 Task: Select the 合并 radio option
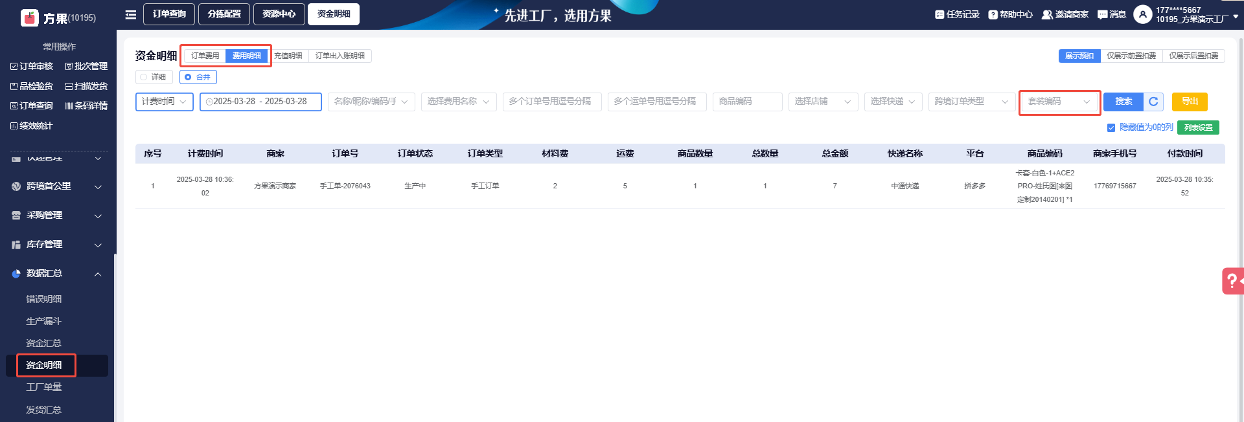pyautogui.click(x=198, y=77)
